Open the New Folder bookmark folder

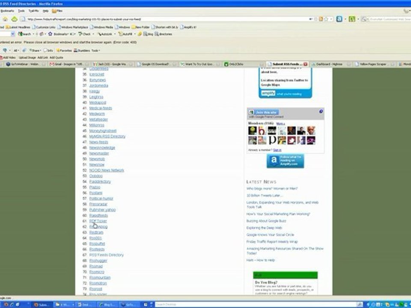point(140,27)
